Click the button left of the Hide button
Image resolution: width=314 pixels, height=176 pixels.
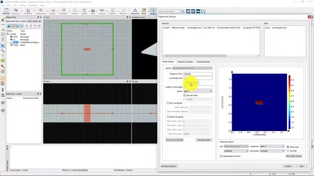pos(288,166)
